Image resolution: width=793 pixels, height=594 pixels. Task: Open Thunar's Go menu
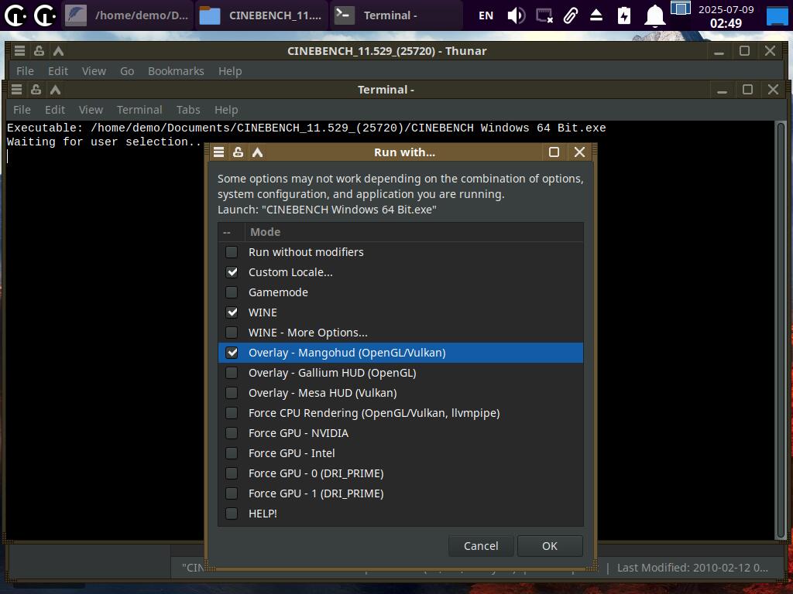click(x=127, y=71)
